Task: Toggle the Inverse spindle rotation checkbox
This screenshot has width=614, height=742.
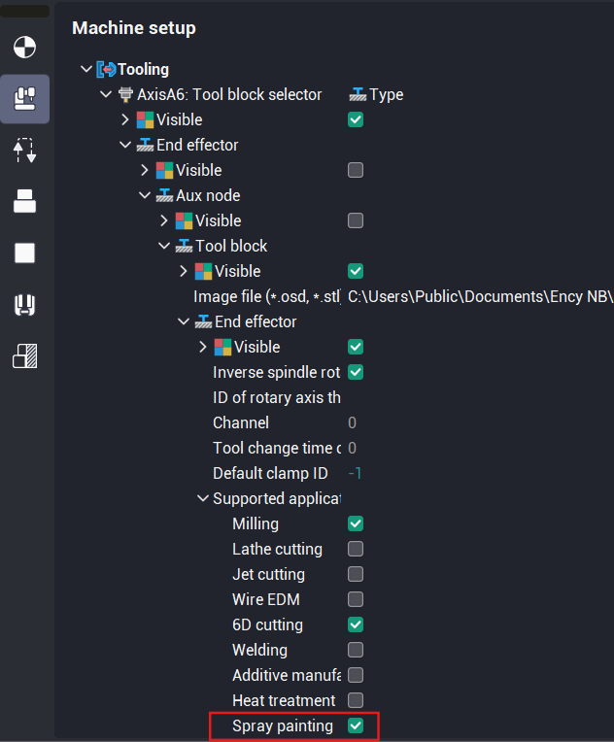Action: tap(356, 373)
